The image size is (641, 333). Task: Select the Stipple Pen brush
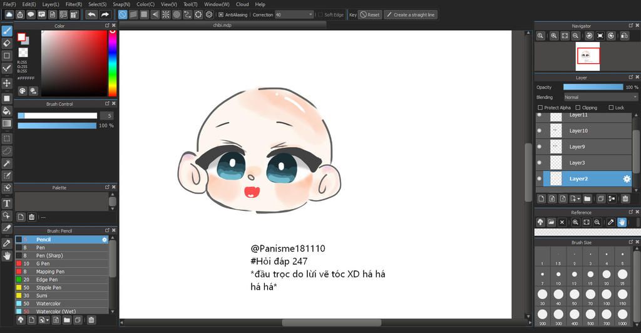coord(62,288)
